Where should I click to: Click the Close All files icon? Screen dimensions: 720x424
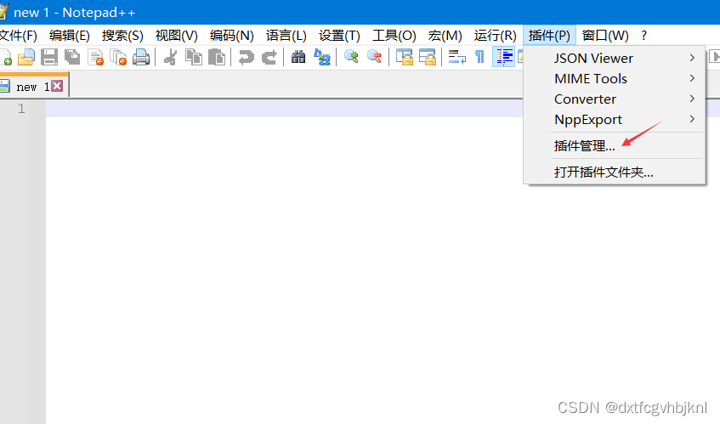point(118,58)
